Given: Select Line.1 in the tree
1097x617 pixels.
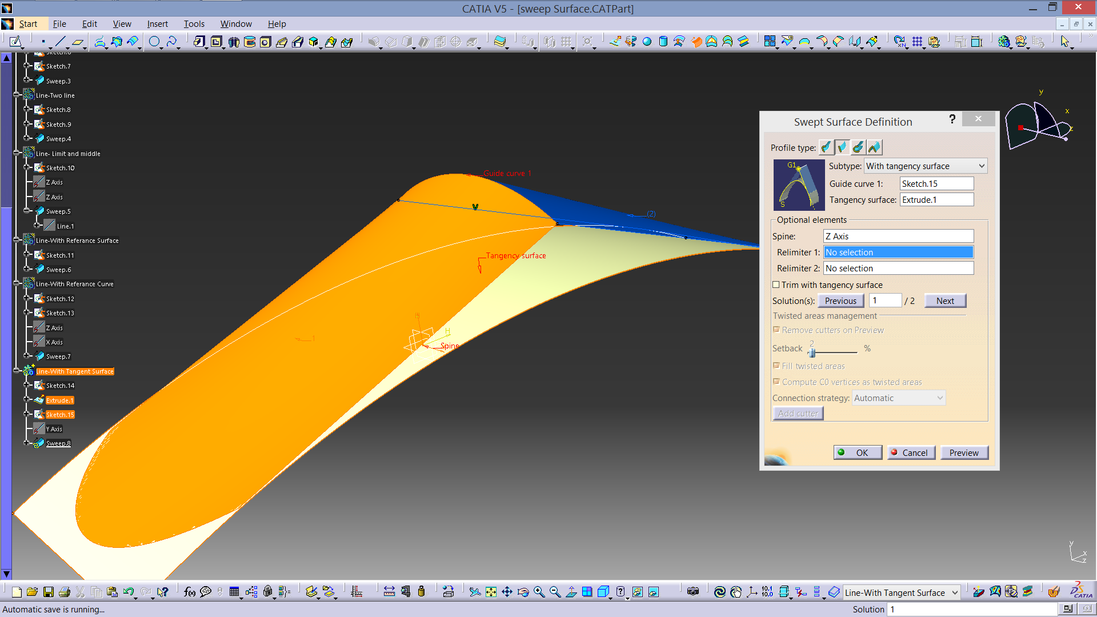Looking at the screenshot, I should (65, 226).
